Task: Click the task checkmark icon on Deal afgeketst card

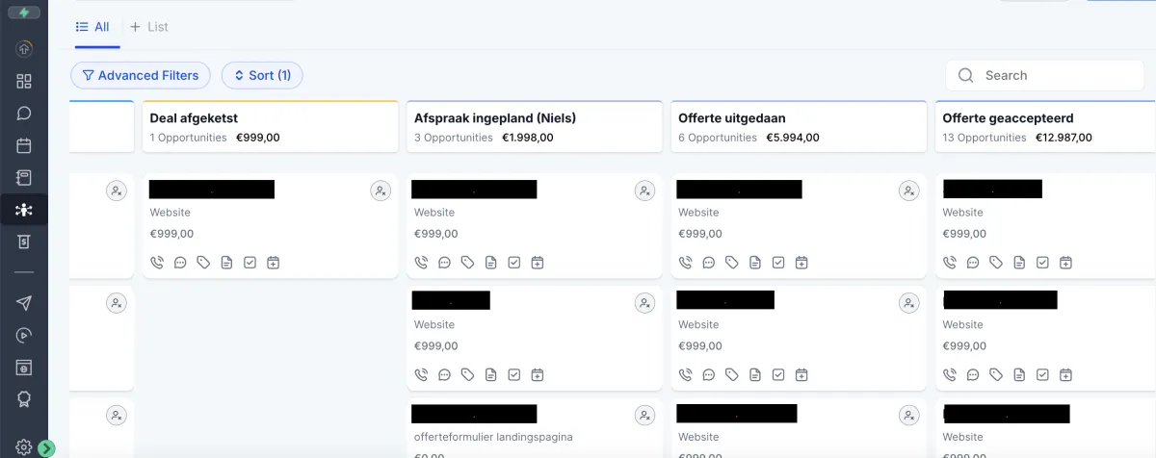Action: coord(250,262)
